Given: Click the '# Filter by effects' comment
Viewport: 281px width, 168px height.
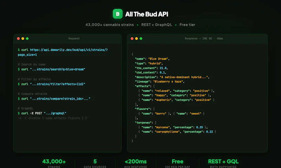Looking at the screenshot, I should 34,79.
